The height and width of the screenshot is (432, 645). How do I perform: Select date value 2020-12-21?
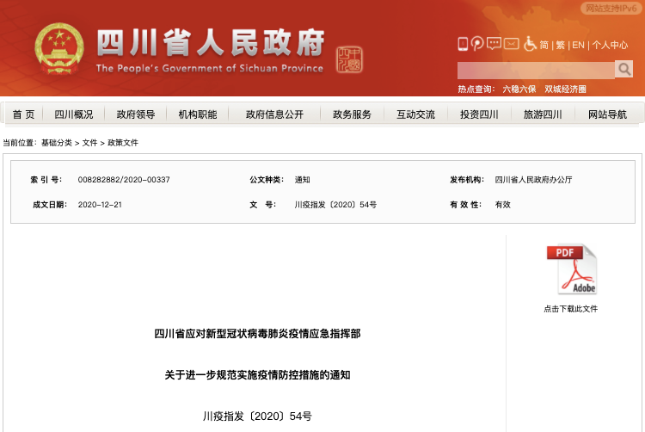click(x=100, y=205)
